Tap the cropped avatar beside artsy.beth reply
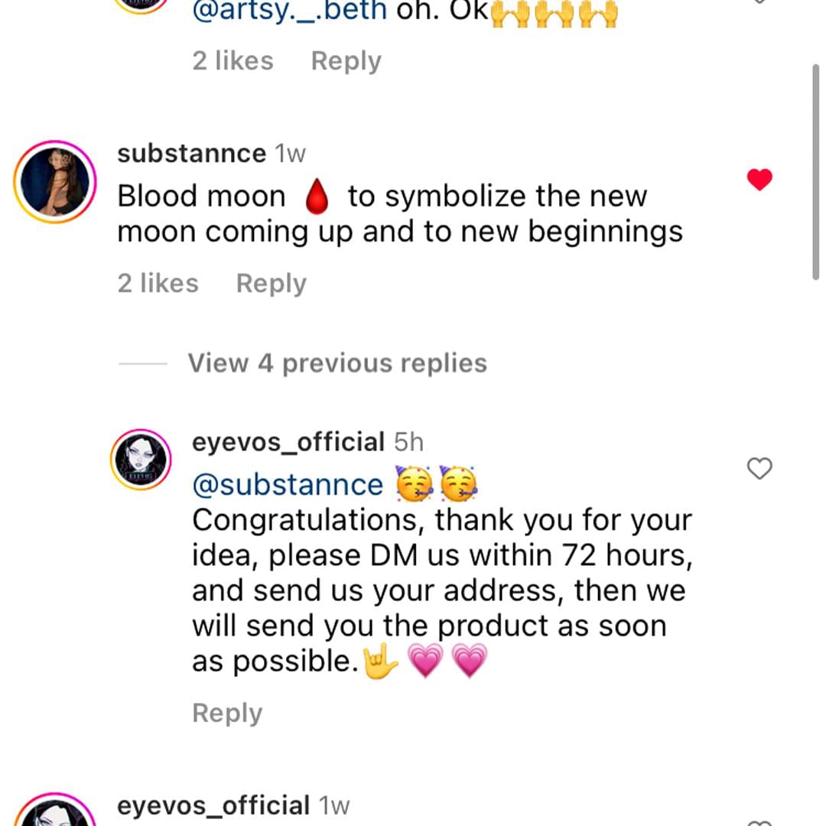This screenshot has width=826, height=826. [x=141, y=5]
